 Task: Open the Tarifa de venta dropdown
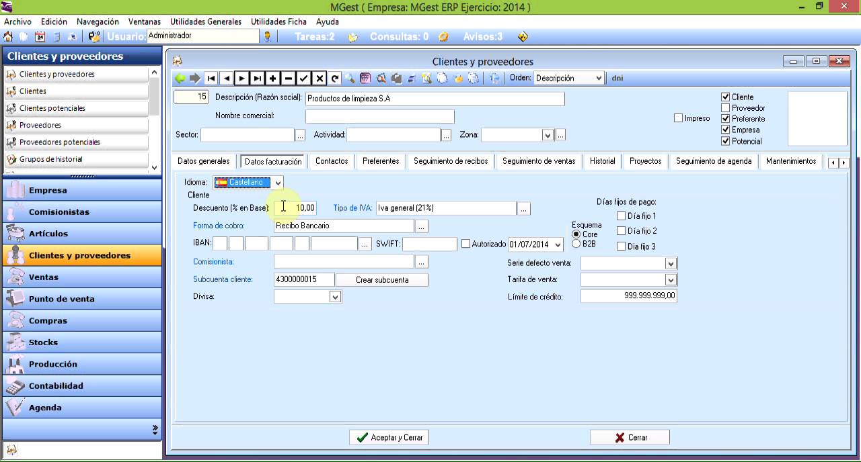(x=671, y=279)
